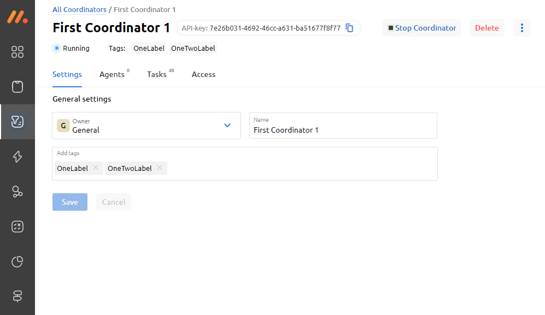Click the signpost icon in sidebar

(x=17, y=296)
